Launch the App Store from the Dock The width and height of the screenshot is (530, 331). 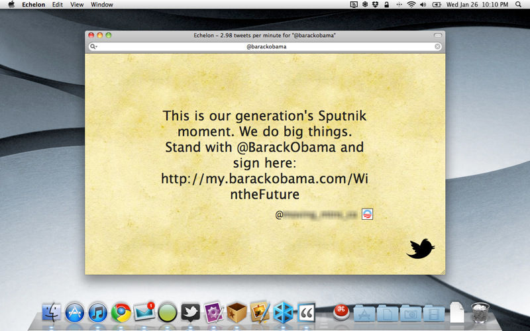[75, 312]
